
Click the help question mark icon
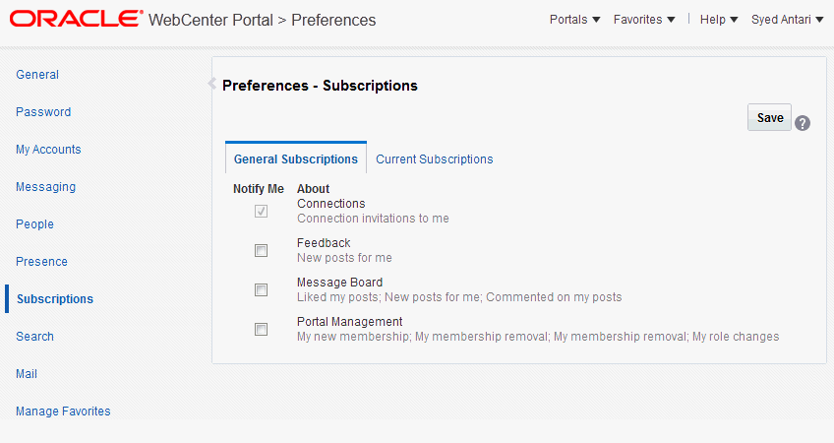(x=803, y=123)
